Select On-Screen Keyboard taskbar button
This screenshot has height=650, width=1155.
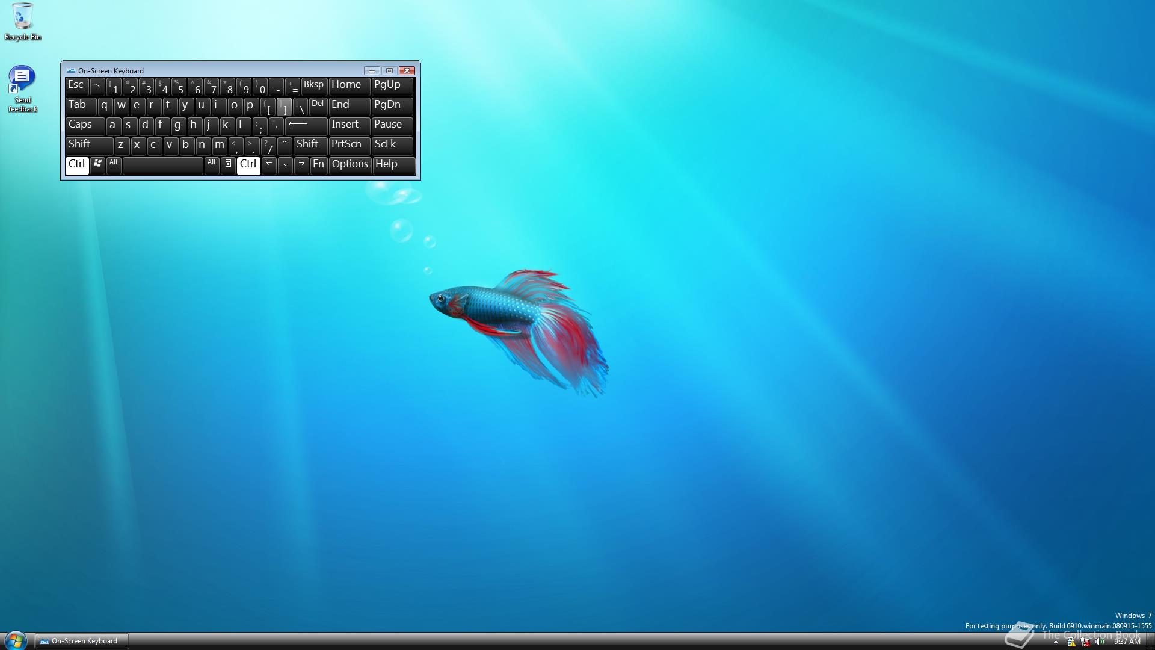pyautogui.click(x=81, y=641)
